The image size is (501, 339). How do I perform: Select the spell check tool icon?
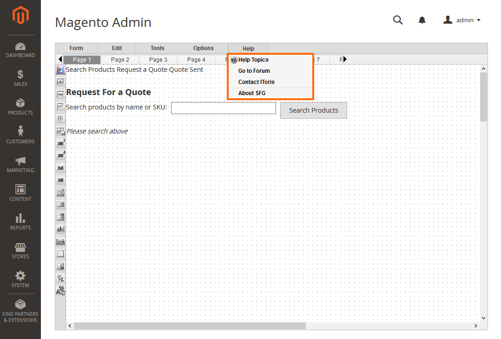(60, 290)
